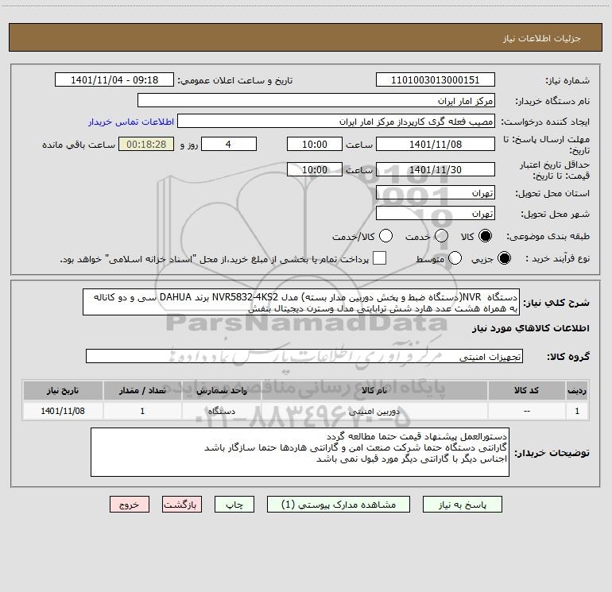Click the remaining time field 00:18:28
612x592 pixels.
coord(146,145)
